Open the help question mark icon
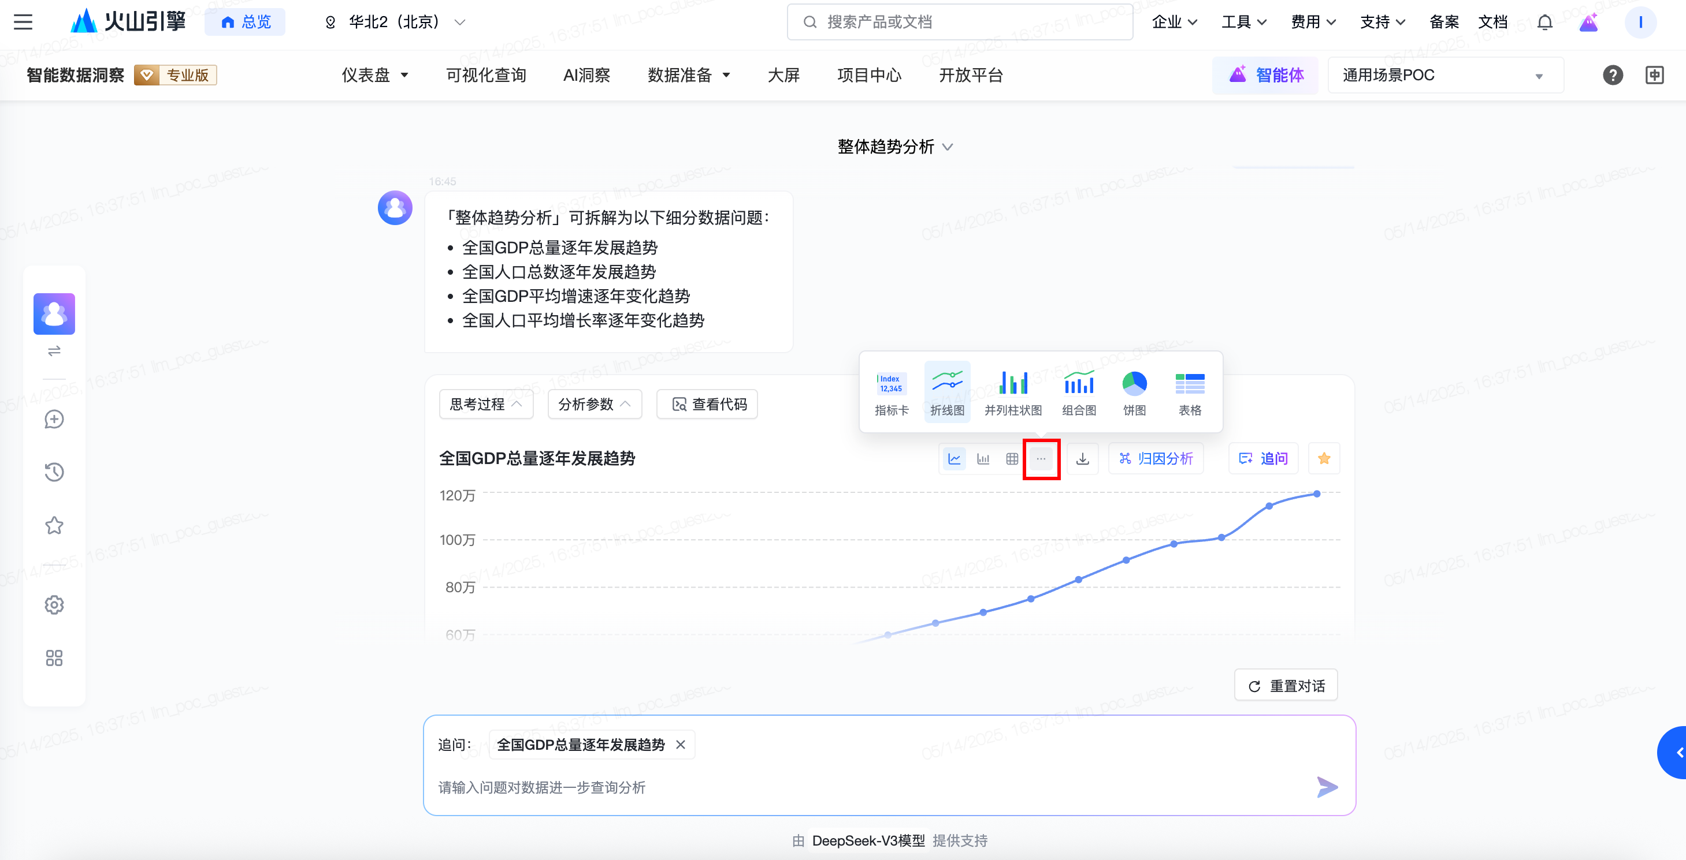Viewport: 1686px width, 860px height. pyautogui.click(x=1613, y=75)
